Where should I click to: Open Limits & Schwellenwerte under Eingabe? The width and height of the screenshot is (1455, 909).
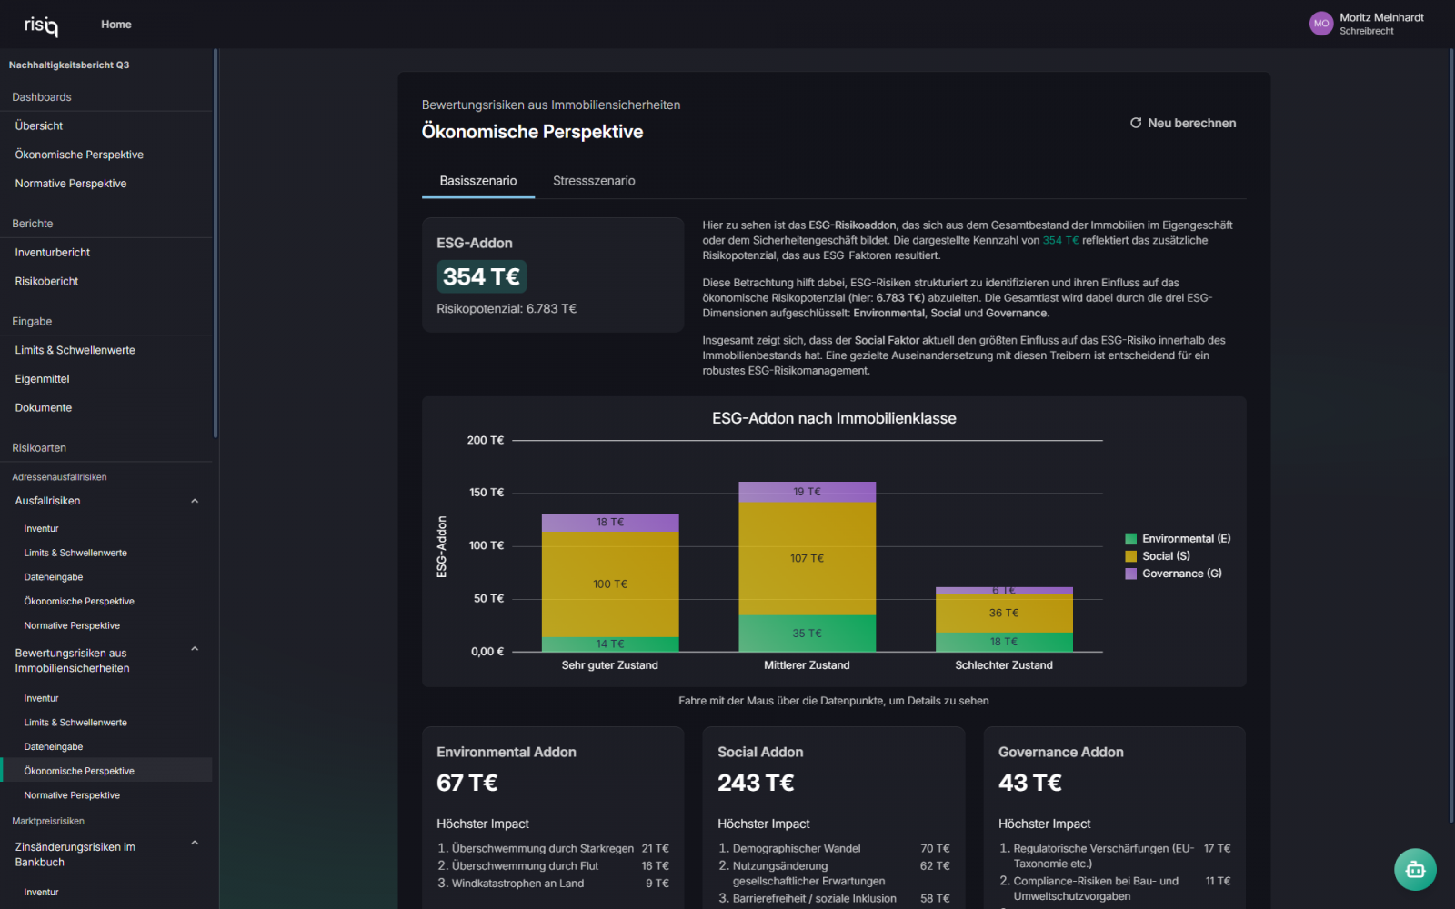75,350
